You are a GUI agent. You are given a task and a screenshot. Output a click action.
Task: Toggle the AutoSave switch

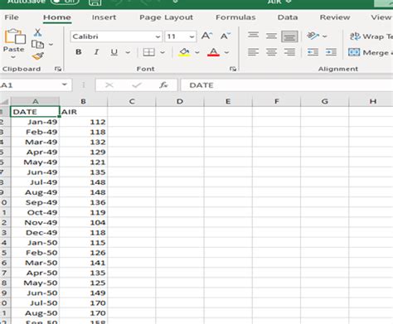tap(65, 2)
